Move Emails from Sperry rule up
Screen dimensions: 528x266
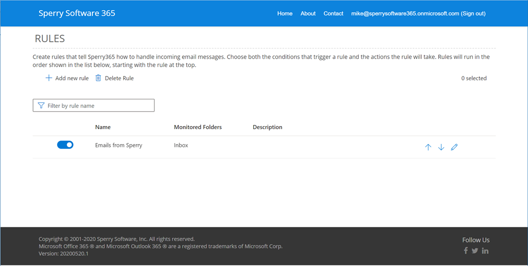click(x=428, y=147)
